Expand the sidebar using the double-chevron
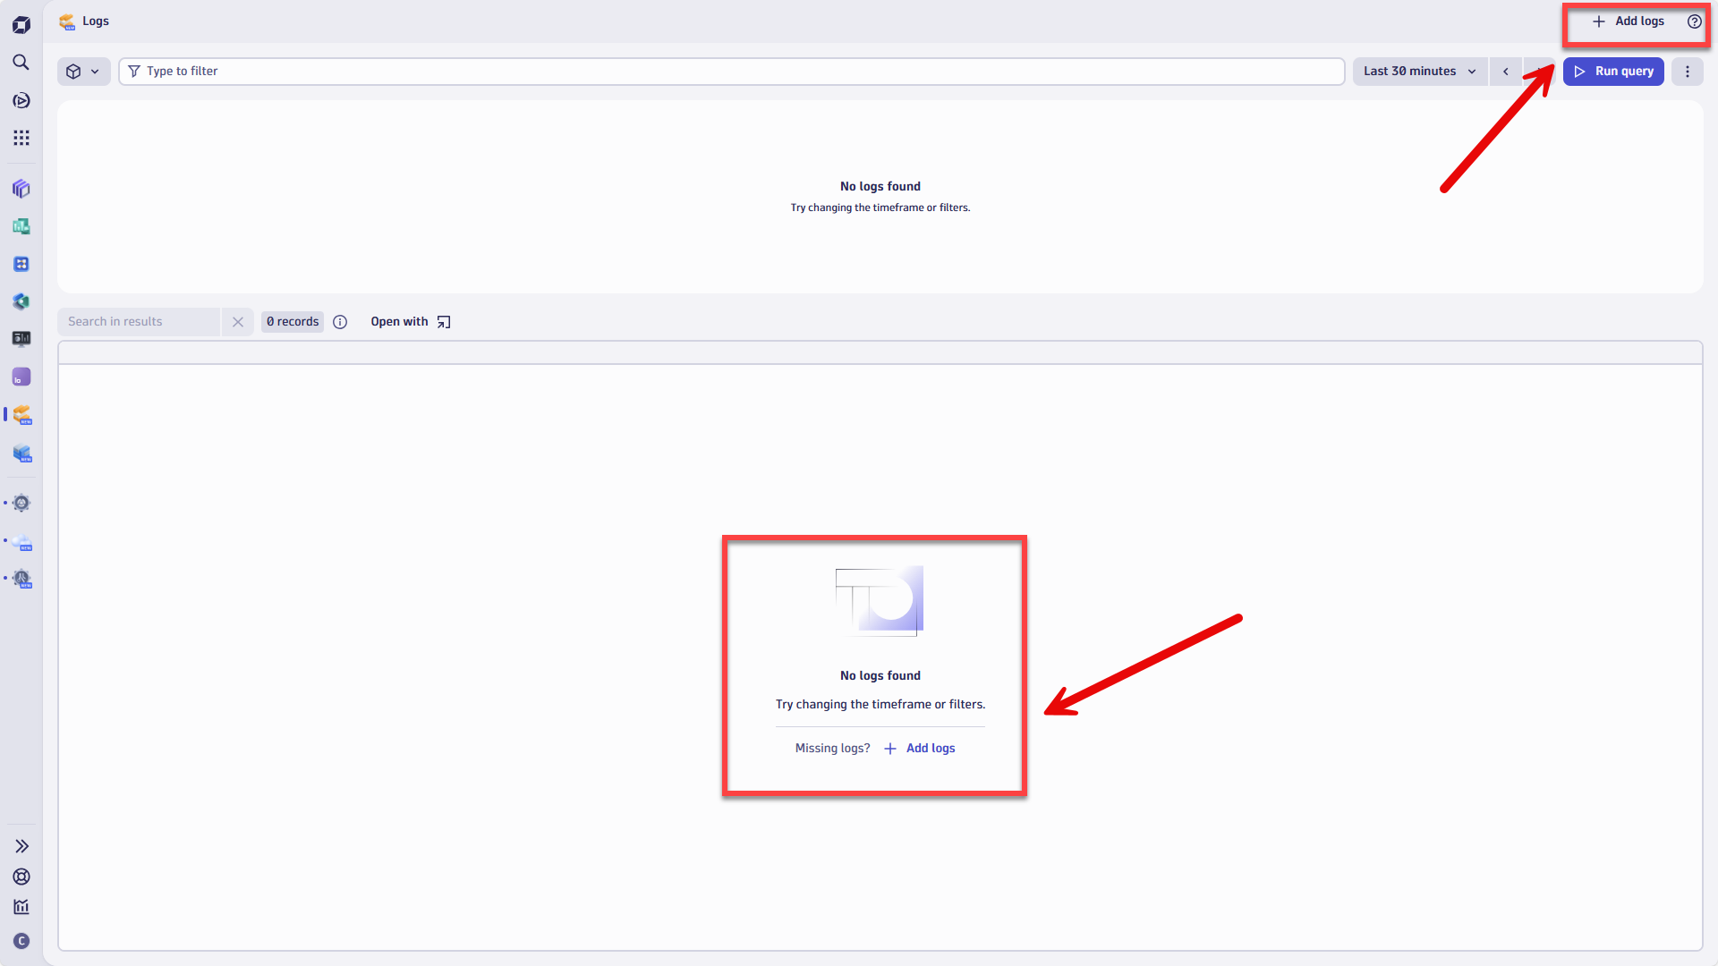This screenshot has height=966, width=1718. pyautogui.click(x=21, y=845)
